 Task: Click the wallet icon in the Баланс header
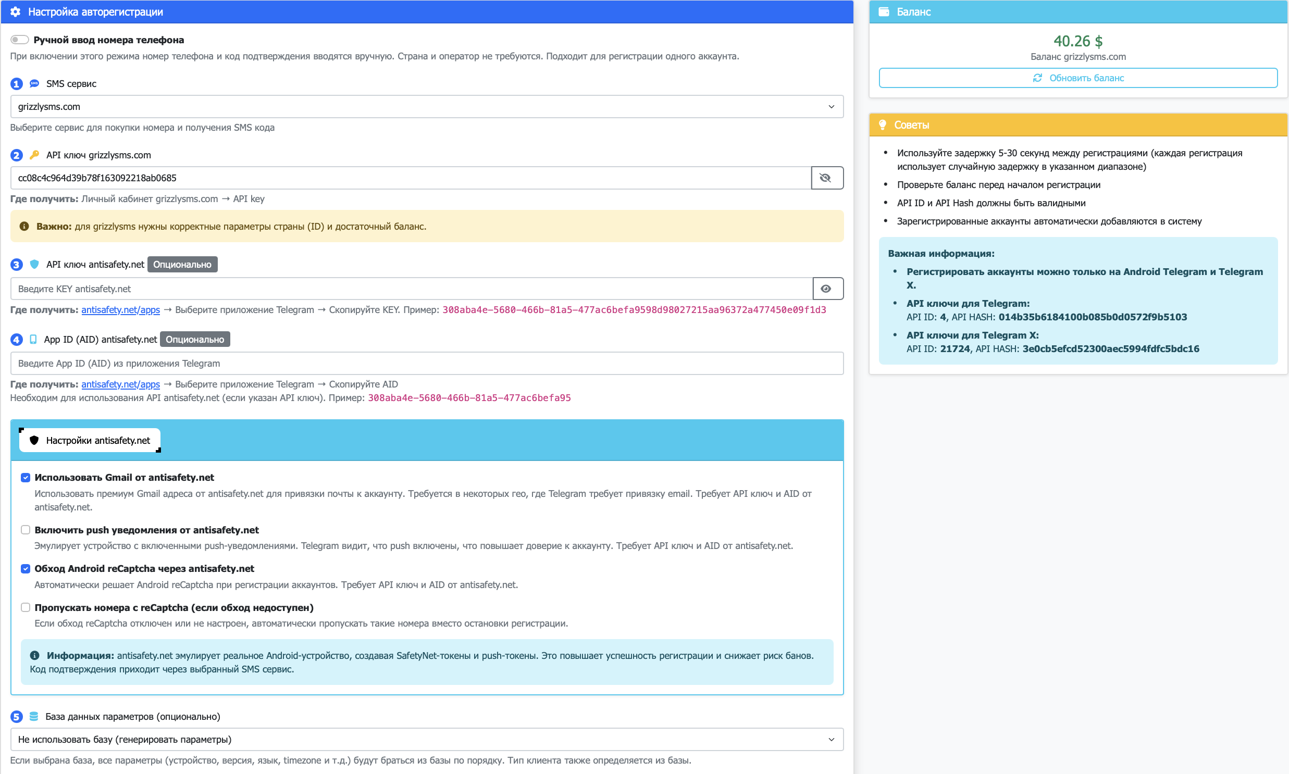884,11
